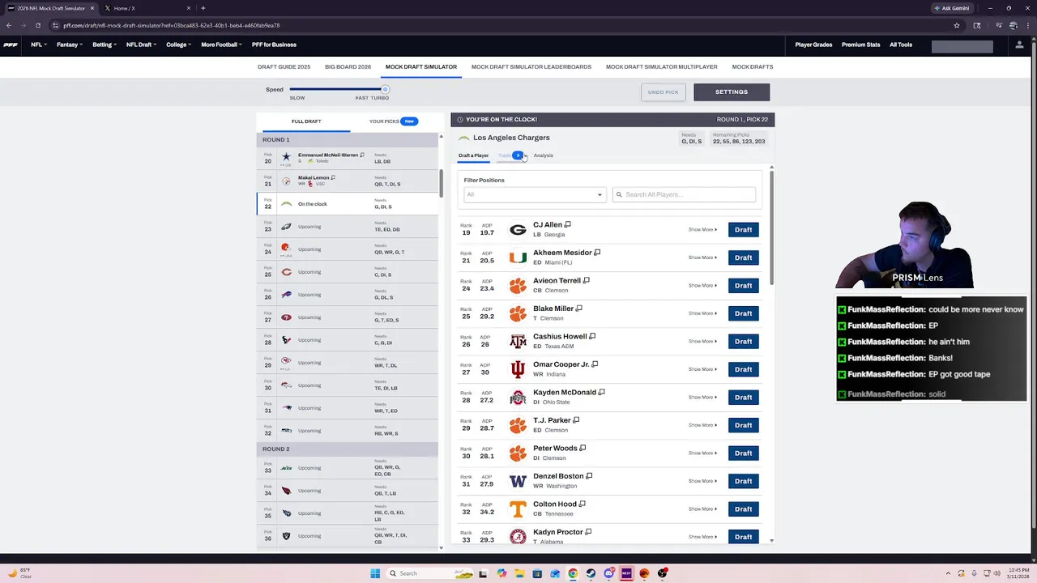
Task: Click the Miami logo beside Akheem Mesidor
Action: click(518, 257)
